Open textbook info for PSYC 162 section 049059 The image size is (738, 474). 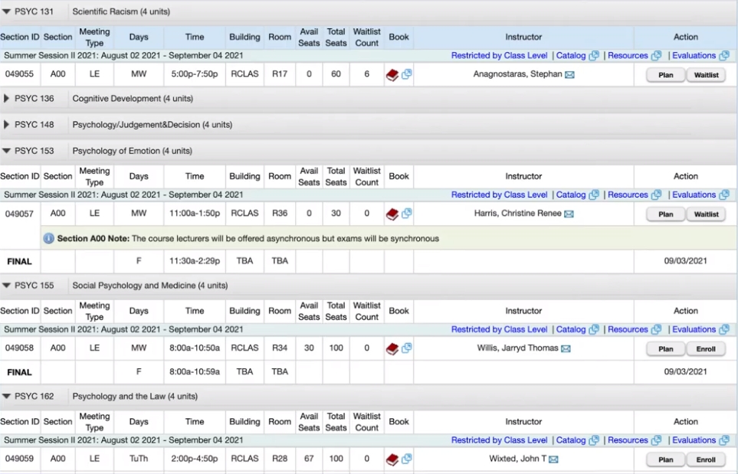point(392,459)
